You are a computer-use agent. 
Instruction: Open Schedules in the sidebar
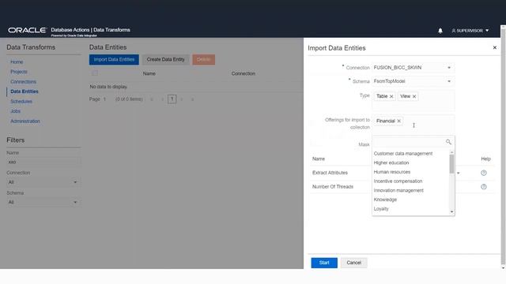(x=21, y=102)
